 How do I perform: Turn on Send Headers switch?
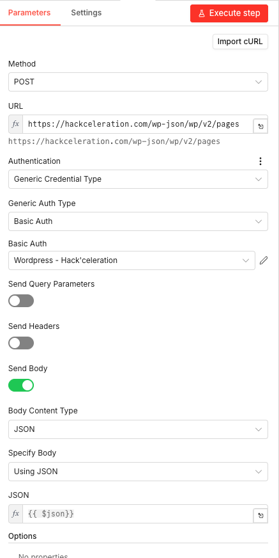[21, 343]
